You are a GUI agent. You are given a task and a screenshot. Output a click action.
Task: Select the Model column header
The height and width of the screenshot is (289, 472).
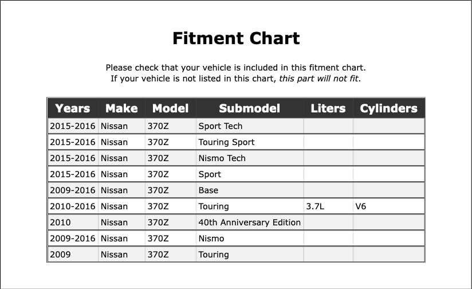click(171, 108)
